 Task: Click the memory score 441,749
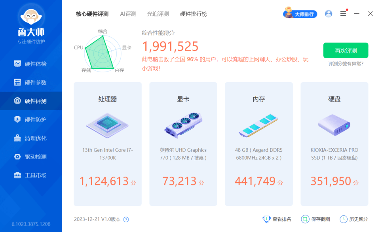click(255, 181)
